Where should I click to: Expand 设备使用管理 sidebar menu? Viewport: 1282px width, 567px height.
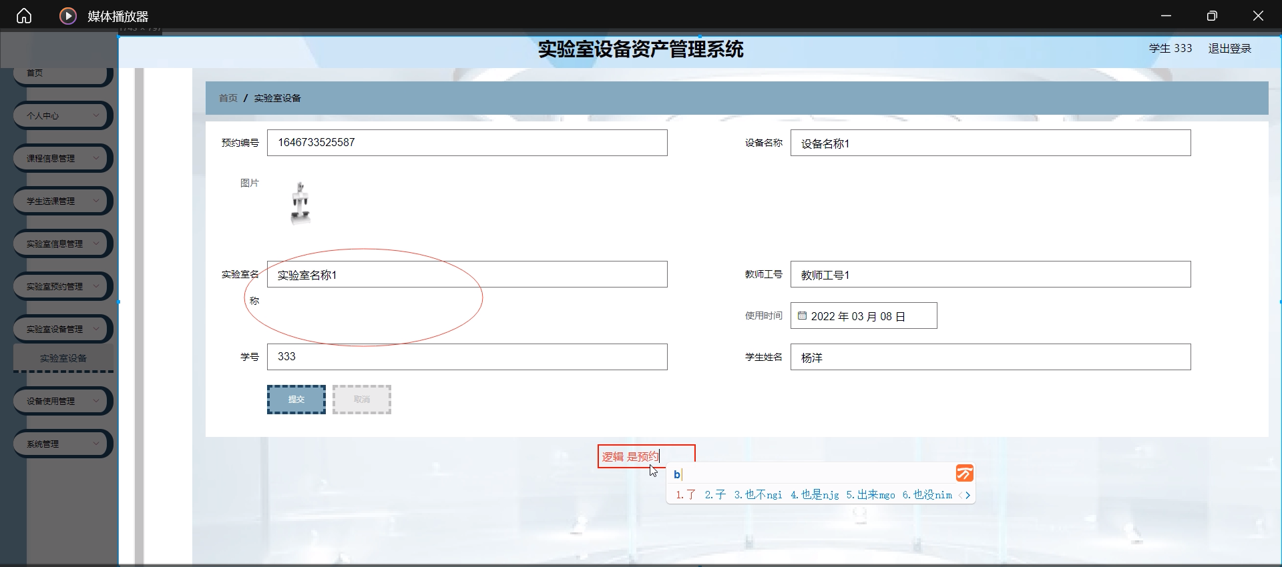tap(63, 401)
